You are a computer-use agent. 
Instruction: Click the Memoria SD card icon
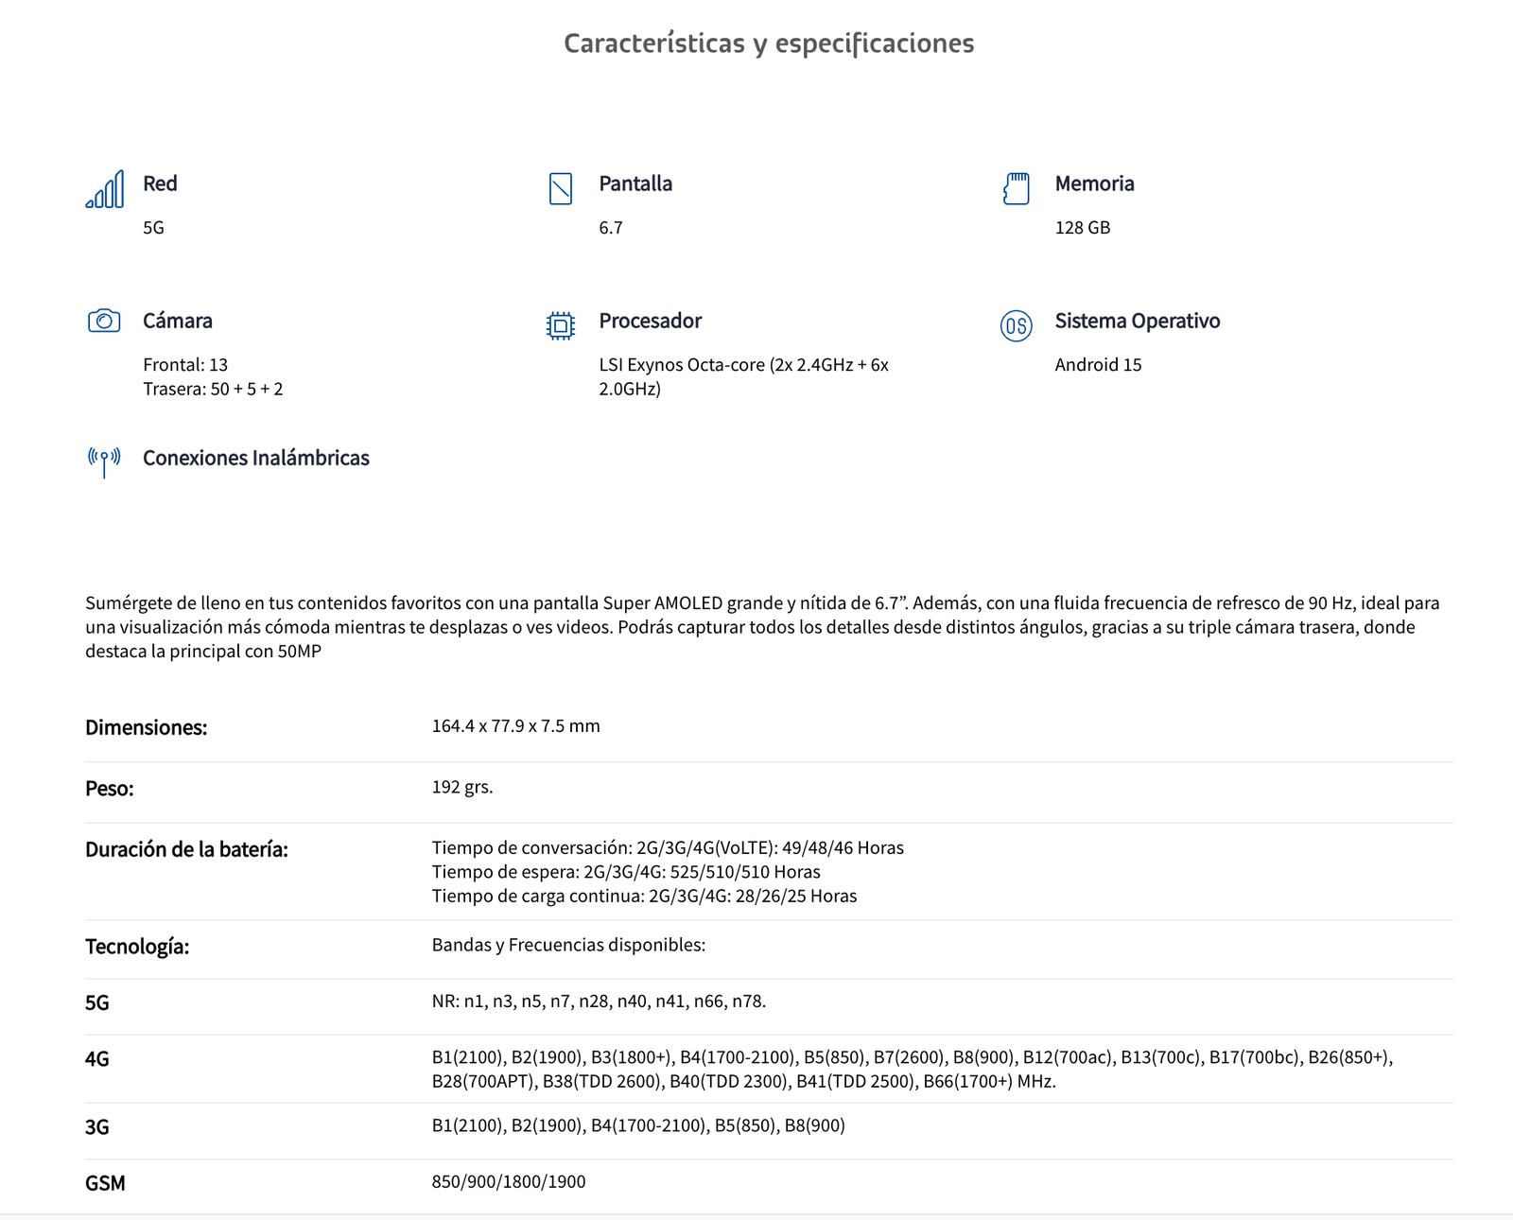(x=1017, y=189)
